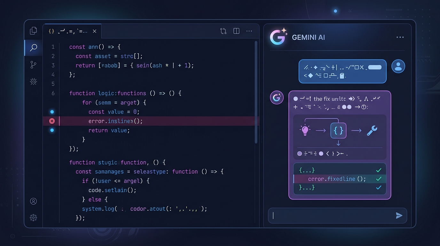This screenshot has width=440, height=246.
Task: Click the red error marker in gutter
Action: [52, 121]
